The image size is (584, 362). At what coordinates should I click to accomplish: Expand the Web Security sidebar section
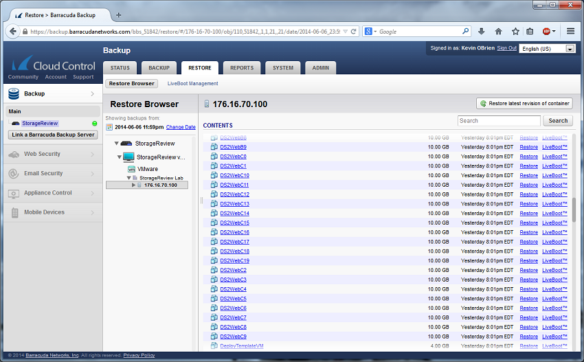[92, 154]
